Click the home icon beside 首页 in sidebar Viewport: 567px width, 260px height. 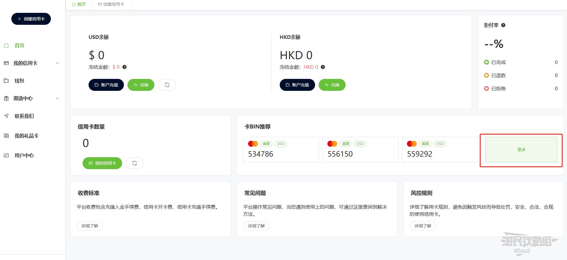point(6,45)
